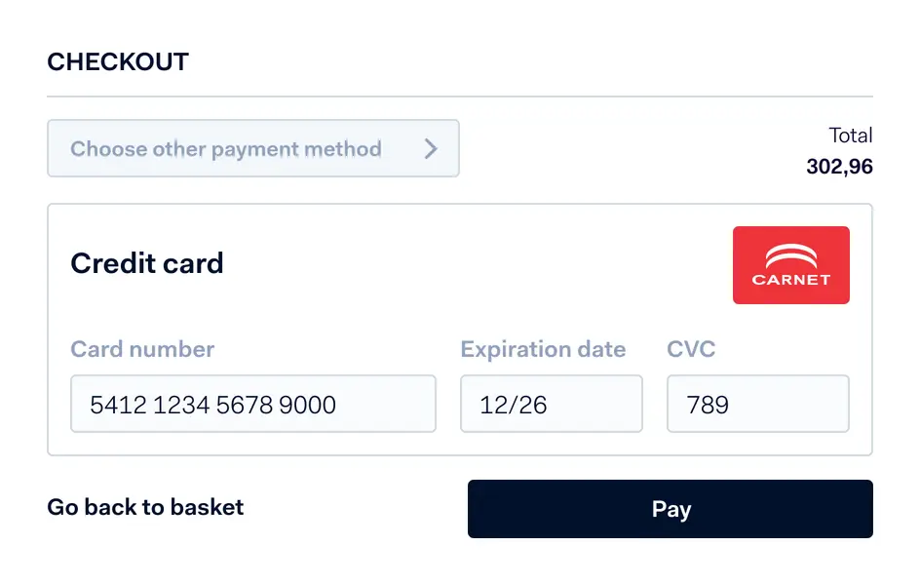This screenshot has width=920, height=585.
Task: Click the Total amount 302,96
Action: (839, 166)
